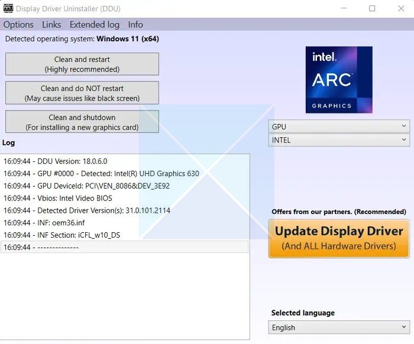
Task: Click Update Display Driver offer button
Action: pyautogui.click(x=339, y=238)
